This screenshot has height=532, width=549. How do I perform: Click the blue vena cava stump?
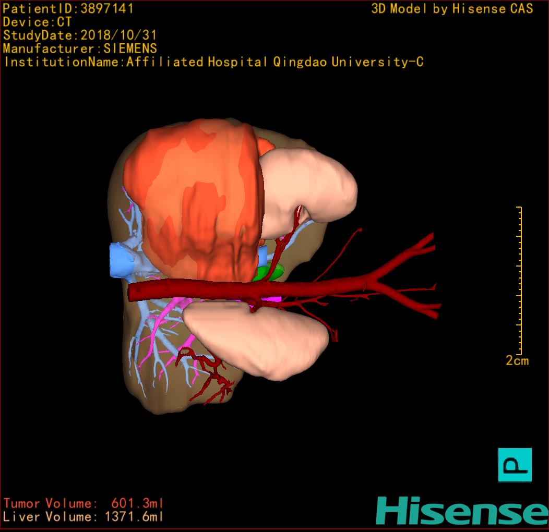coord(121,260)
